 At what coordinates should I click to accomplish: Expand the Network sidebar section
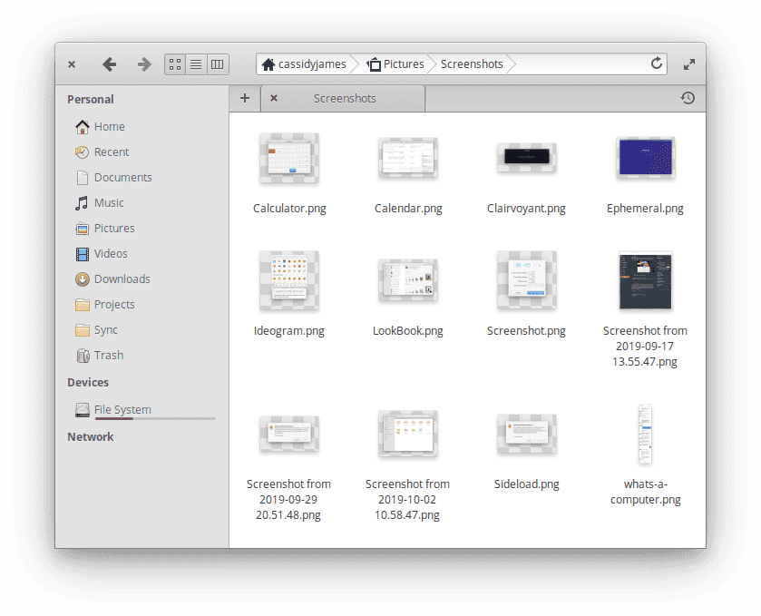(91, 436)
